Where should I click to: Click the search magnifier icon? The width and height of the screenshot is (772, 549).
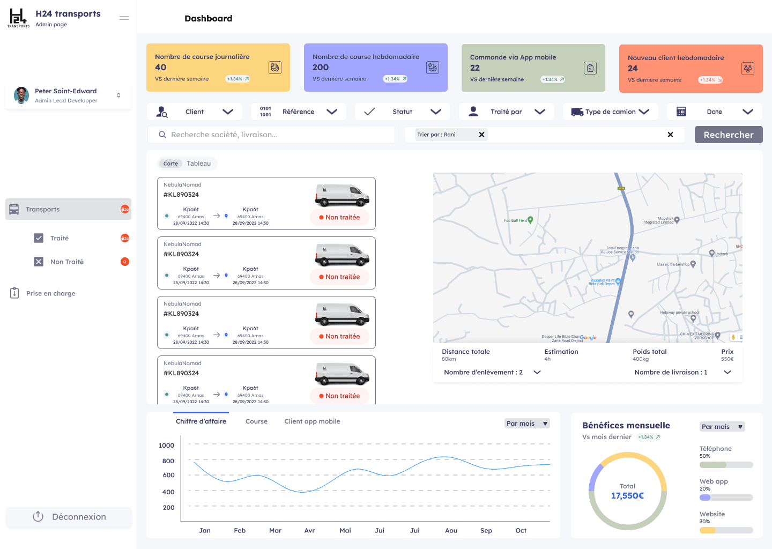click(162, 135)
